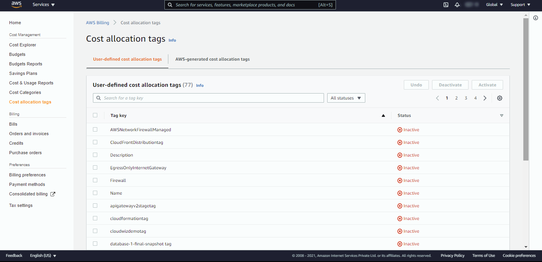Toggle the select-all tags header checkbox

pyautogui.click(x=95, y=115)
